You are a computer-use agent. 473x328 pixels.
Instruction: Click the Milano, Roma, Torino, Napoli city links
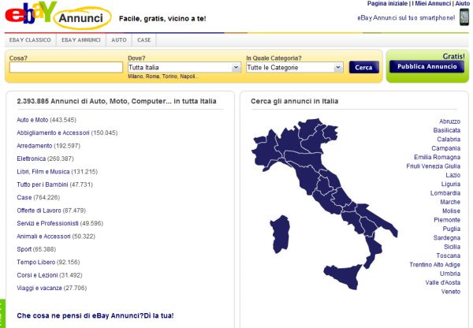click(163, 76)
